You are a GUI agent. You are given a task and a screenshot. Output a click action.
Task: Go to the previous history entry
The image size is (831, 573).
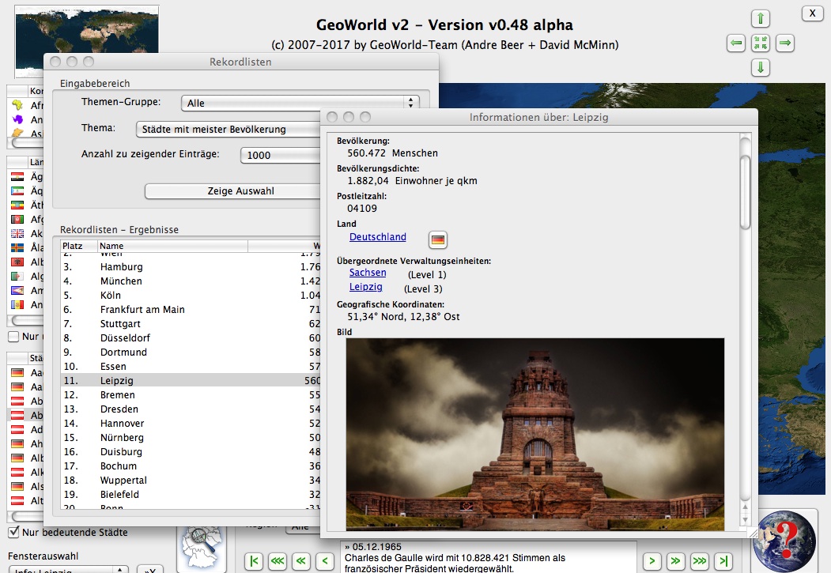pos(325,561)
